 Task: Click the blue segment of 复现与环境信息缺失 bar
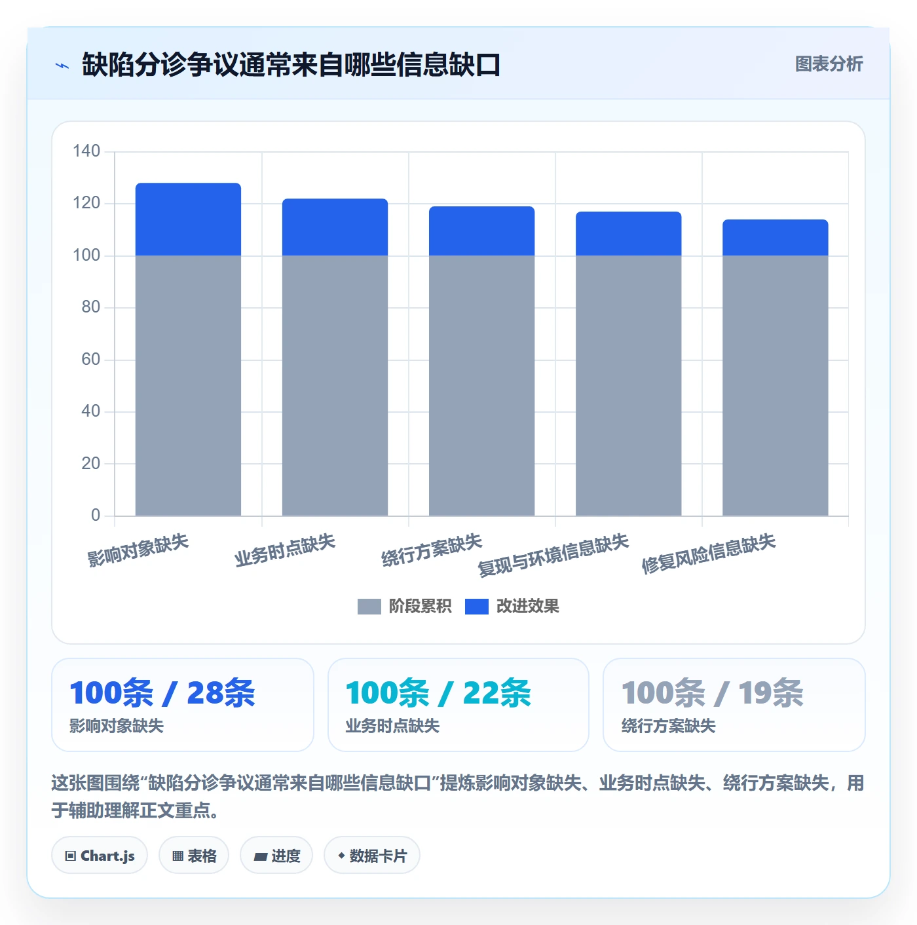click(628, 234)
